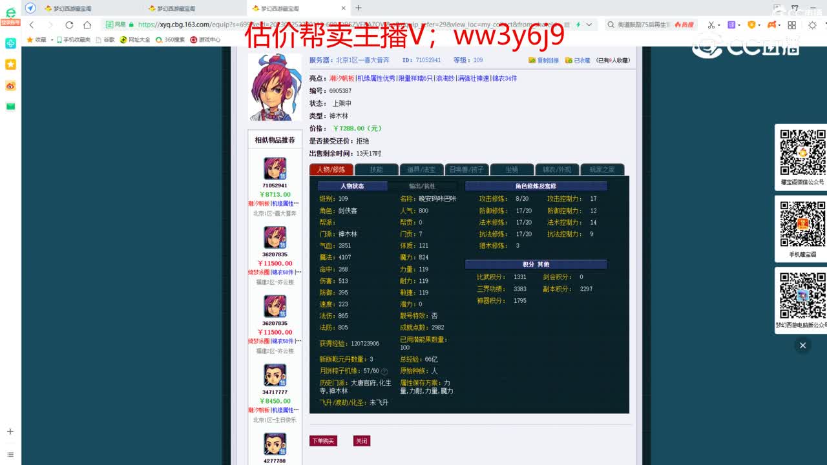Screen dimensions: 827x465
Task: Expand the screenshot tool dropdown arrow
Action: (x=719, y=25)
